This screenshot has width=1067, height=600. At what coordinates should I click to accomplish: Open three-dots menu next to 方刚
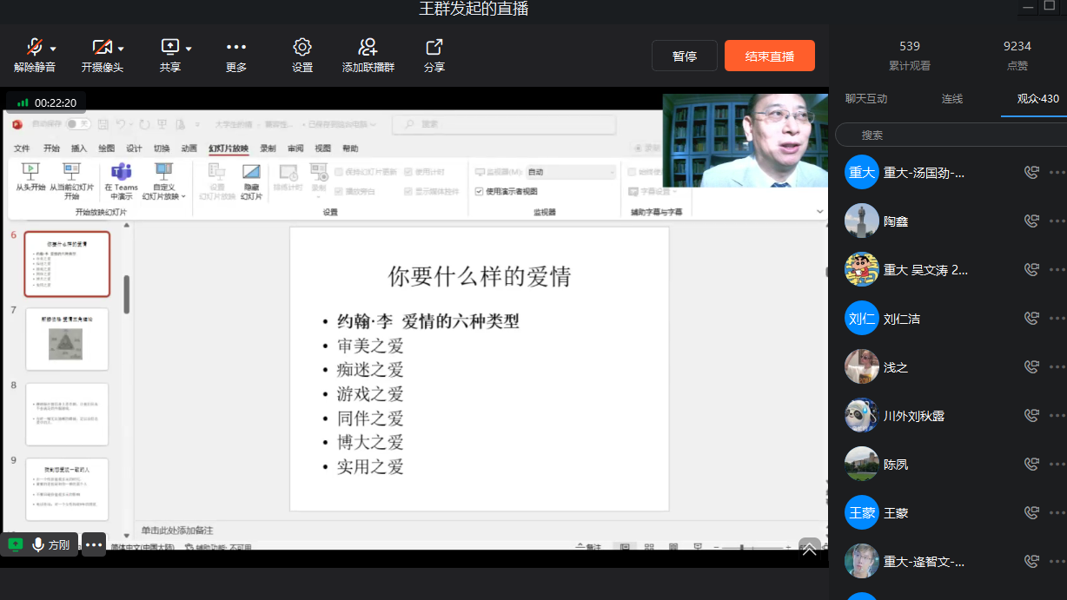(x=94, y=544)
